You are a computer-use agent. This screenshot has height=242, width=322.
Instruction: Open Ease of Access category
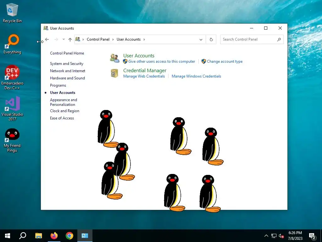(x=62, y=118)
